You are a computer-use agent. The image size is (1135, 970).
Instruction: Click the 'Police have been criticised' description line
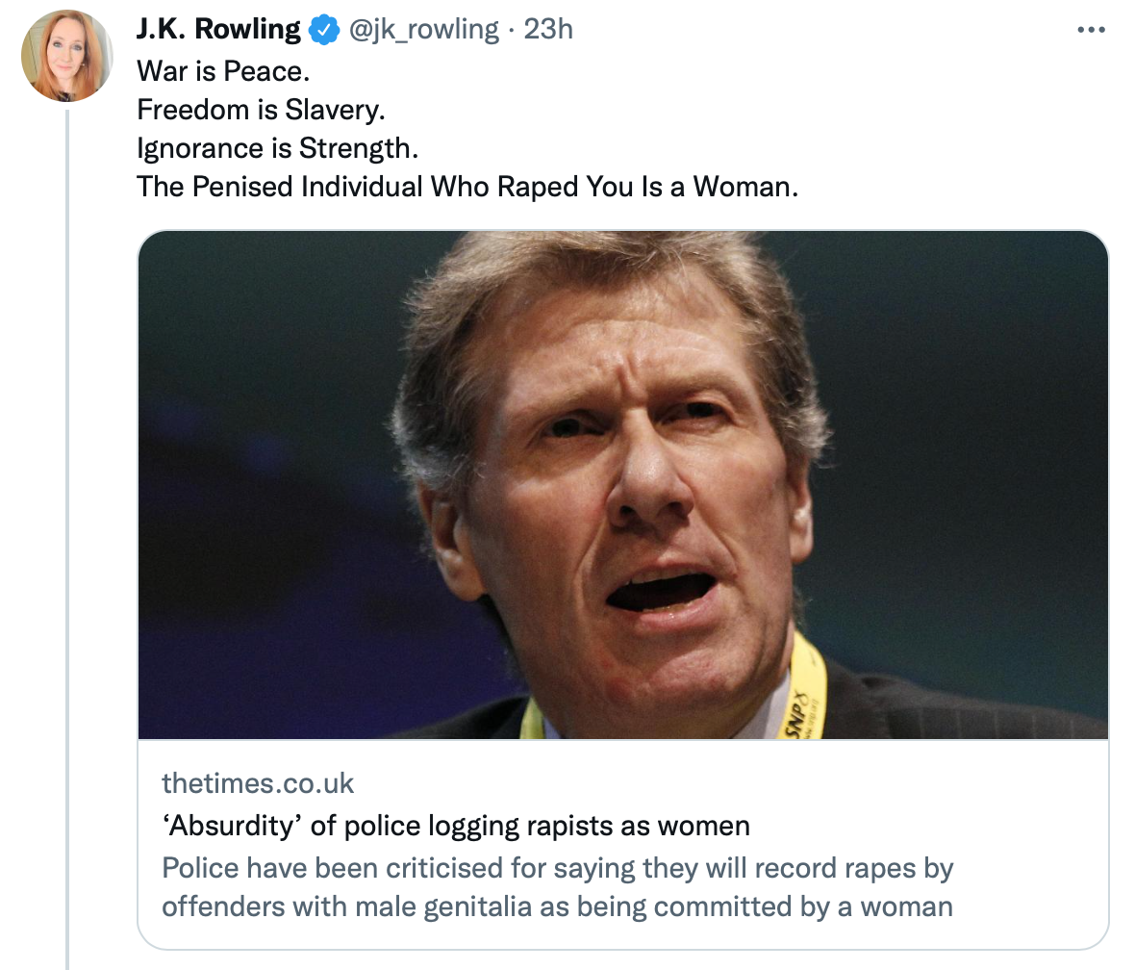click(x=557, y=868)
